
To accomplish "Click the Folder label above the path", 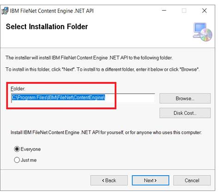I will pyautogui.click(x=18, y=89).
